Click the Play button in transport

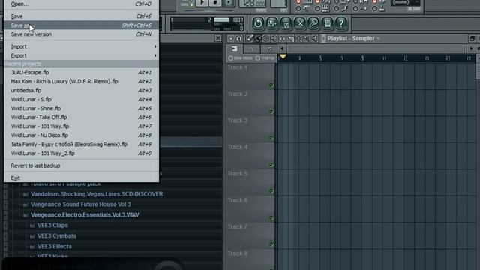(x=202, y=2)
